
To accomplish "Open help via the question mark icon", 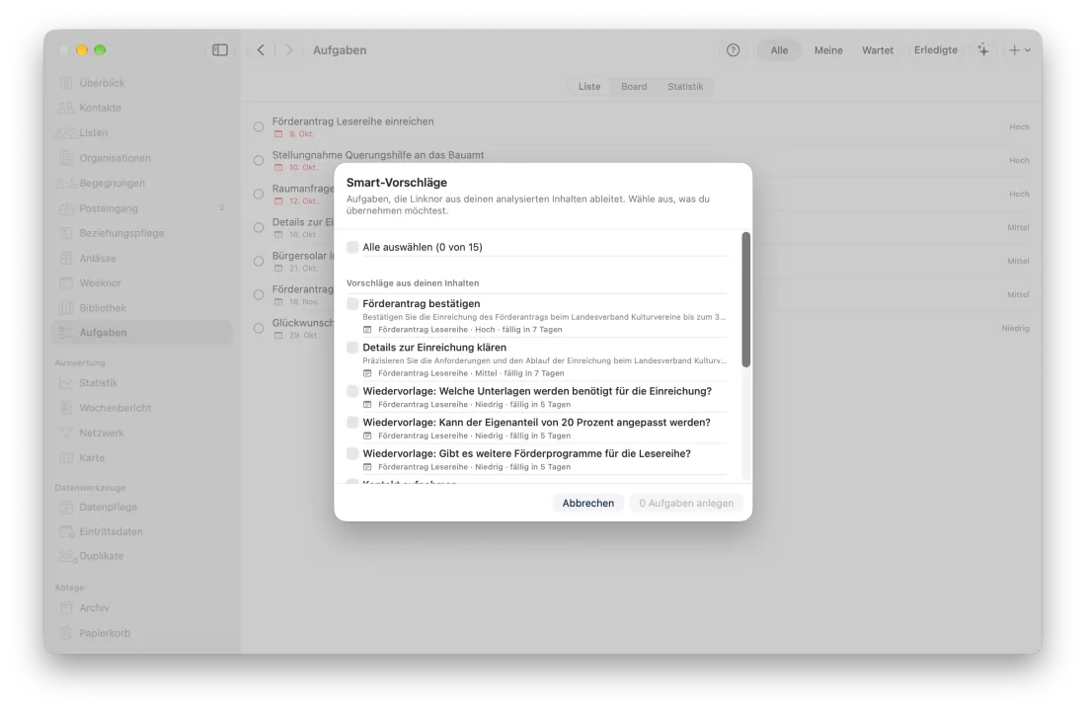I will tap(733, 49).
